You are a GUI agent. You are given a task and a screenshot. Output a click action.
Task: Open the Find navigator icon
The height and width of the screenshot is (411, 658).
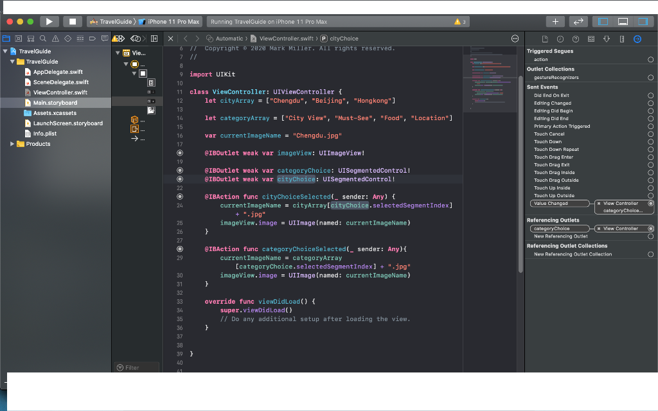pos(42,38)
